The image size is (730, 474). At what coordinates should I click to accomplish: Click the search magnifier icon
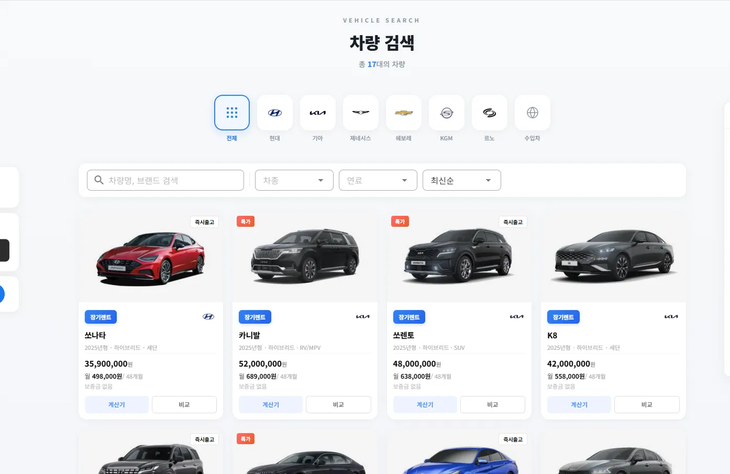(x=98, y=180)
